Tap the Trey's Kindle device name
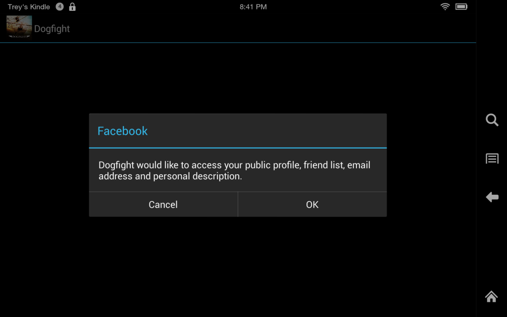 pyautogui.click(x=29, y=7)
